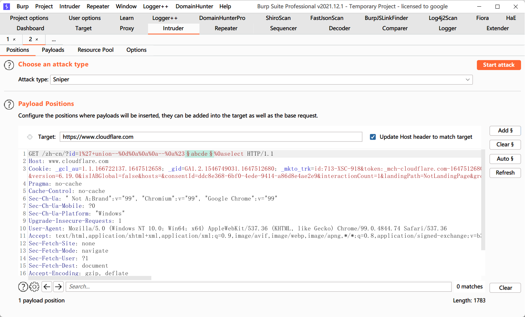Click the Add § button
The height and width of the screenshot is (317, 525).
(505, 131)
